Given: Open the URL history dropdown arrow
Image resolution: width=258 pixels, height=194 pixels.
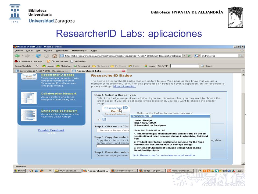Looking at the screenshot, I should [x=184, y=56].
